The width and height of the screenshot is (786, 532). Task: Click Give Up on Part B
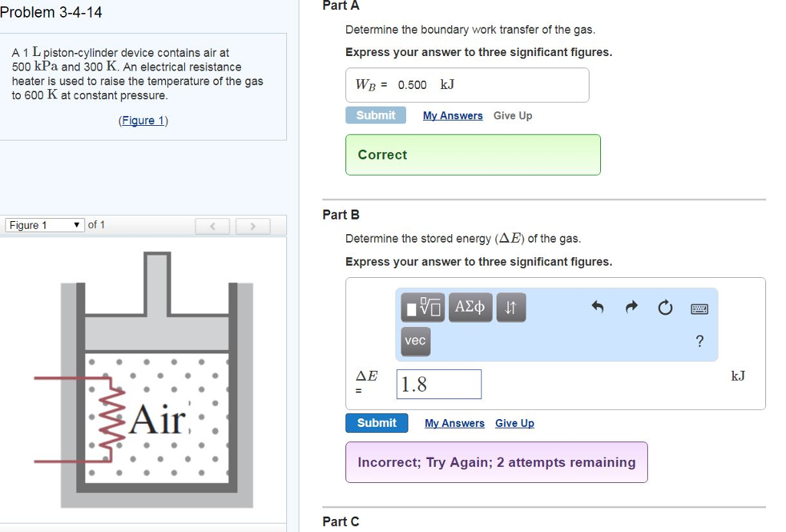[x=514, y=423]
